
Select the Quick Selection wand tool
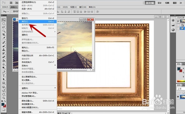click(4, 31)
